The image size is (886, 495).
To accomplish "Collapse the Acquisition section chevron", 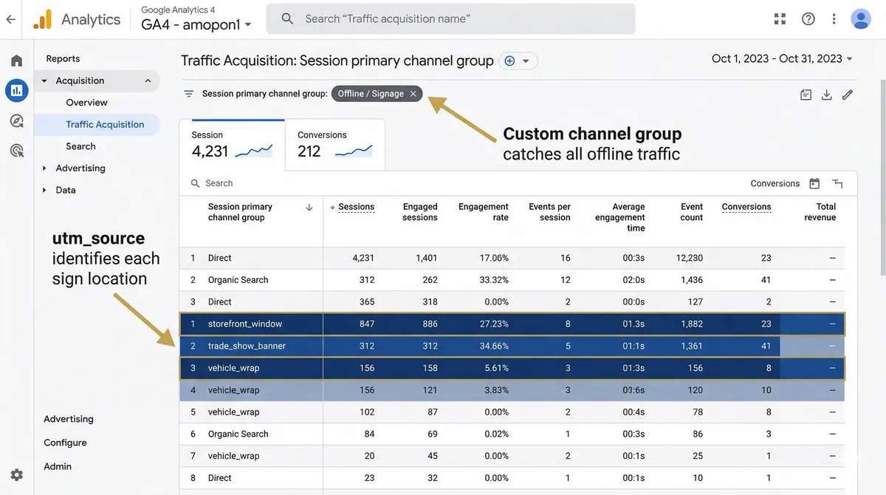I will (x=148, y=80).
